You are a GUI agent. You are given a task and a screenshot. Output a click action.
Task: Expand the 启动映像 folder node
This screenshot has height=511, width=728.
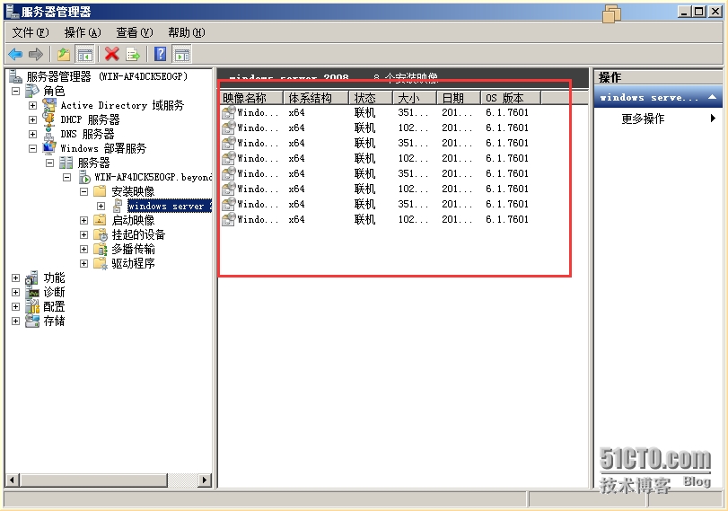pos(84,220)
